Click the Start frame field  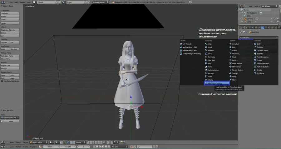point(51,147)
